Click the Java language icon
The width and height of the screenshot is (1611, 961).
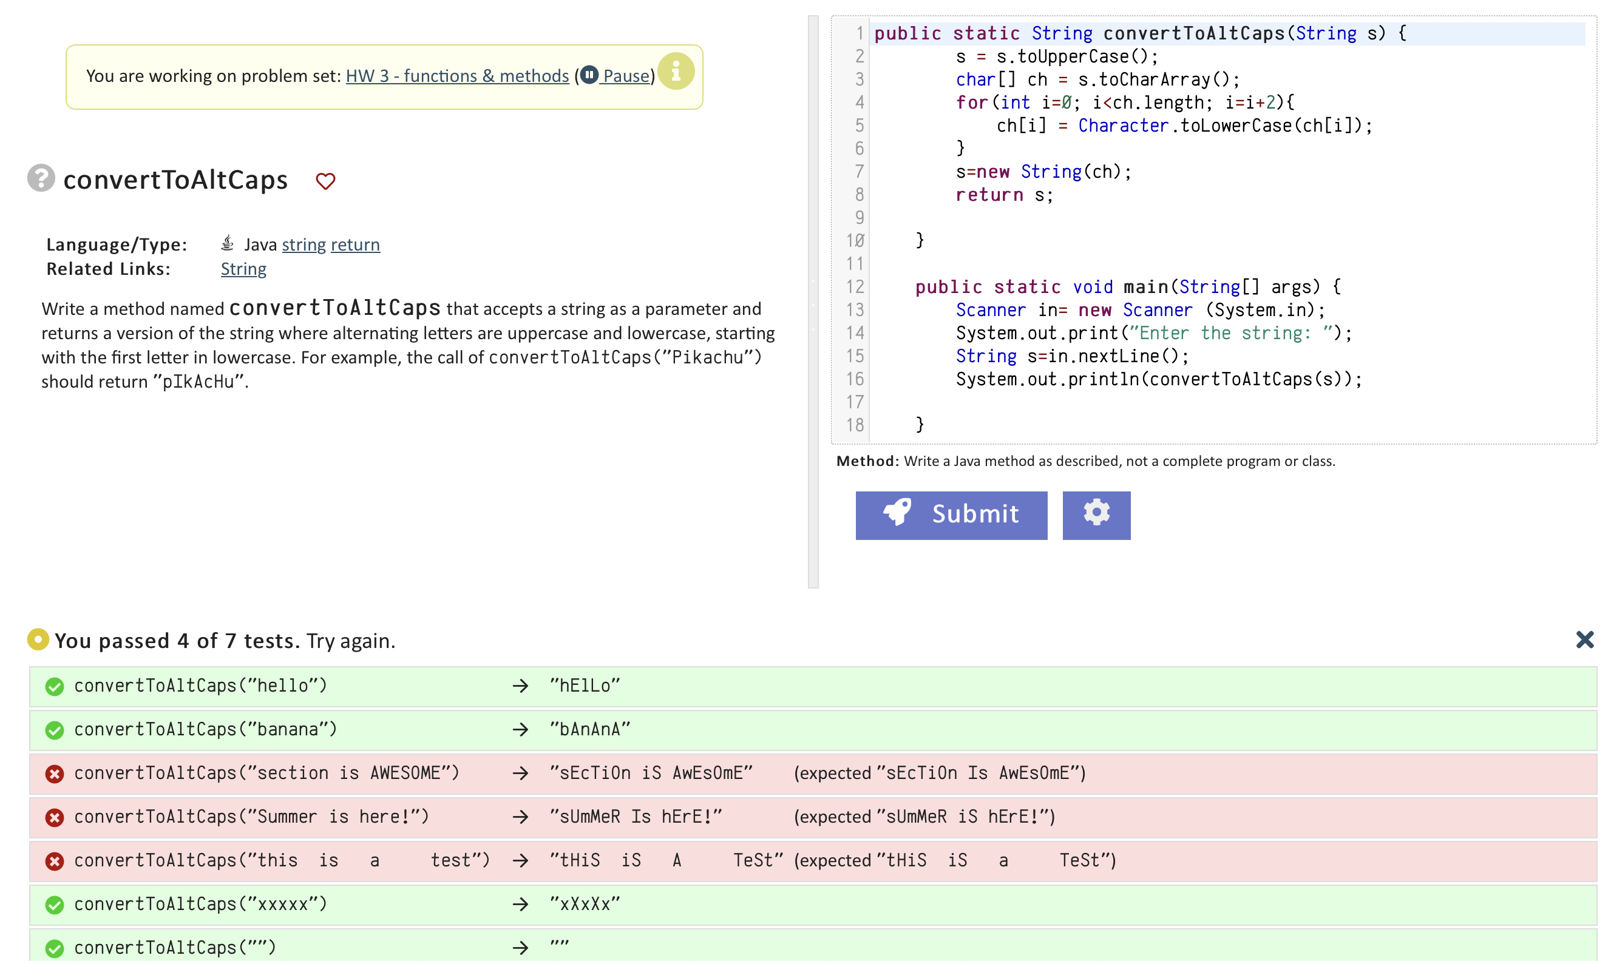pyautogui.click(x=228, y=243)
